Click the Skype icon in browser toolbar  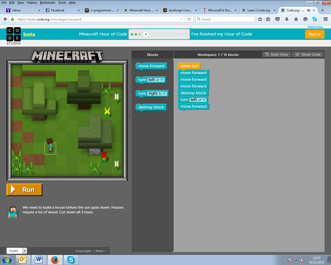click(315, 19)
